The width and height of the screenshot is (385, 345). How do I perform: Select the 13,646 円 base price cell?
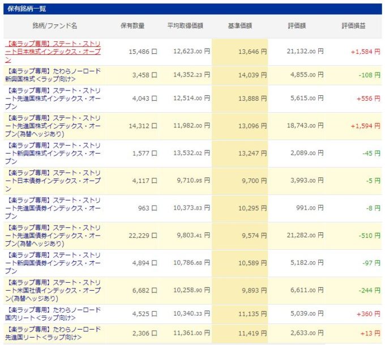tap(253, 52)
